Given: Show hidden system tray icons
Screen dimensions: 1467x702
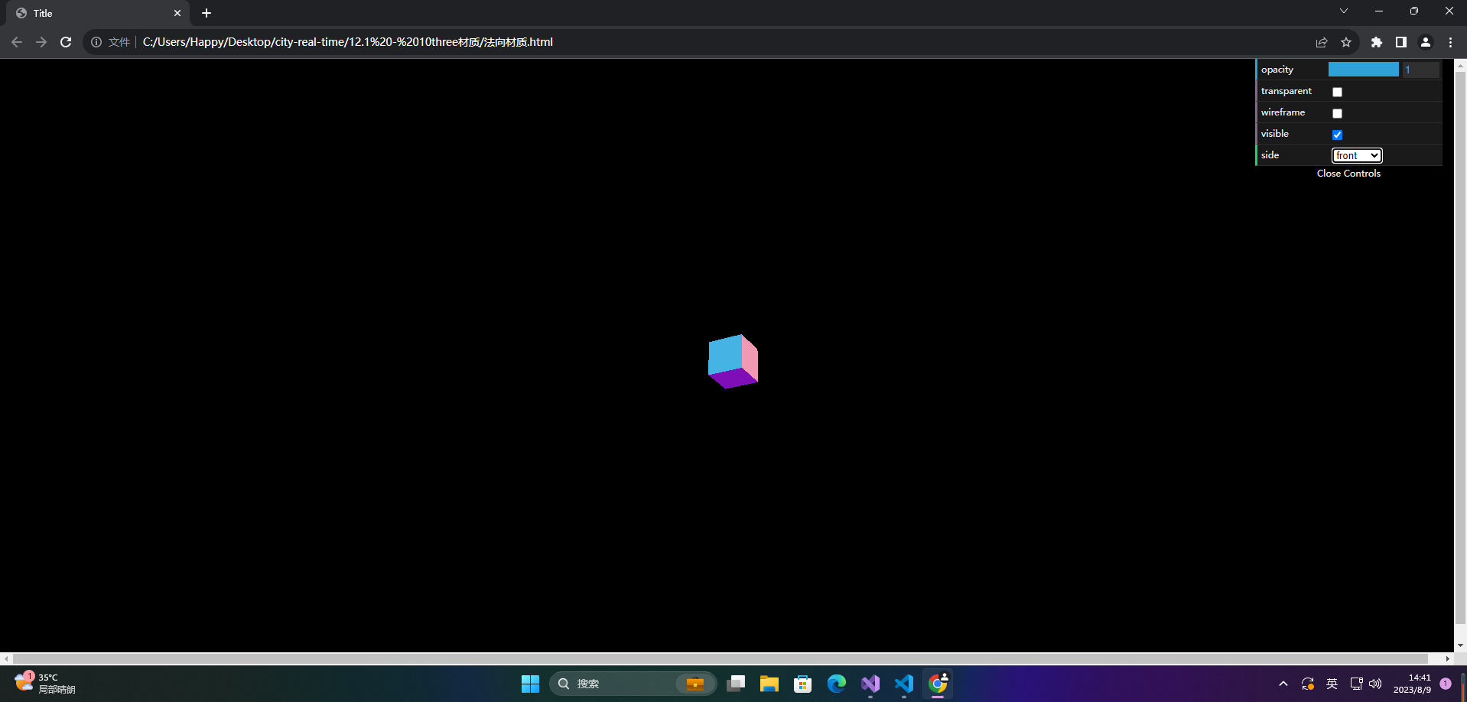Looking at the screenshot, I should click(1283, 684).
